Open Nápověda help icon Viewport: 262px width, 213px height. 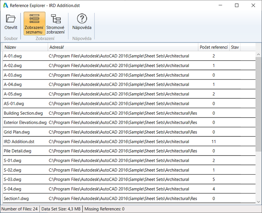coord(82,19)
